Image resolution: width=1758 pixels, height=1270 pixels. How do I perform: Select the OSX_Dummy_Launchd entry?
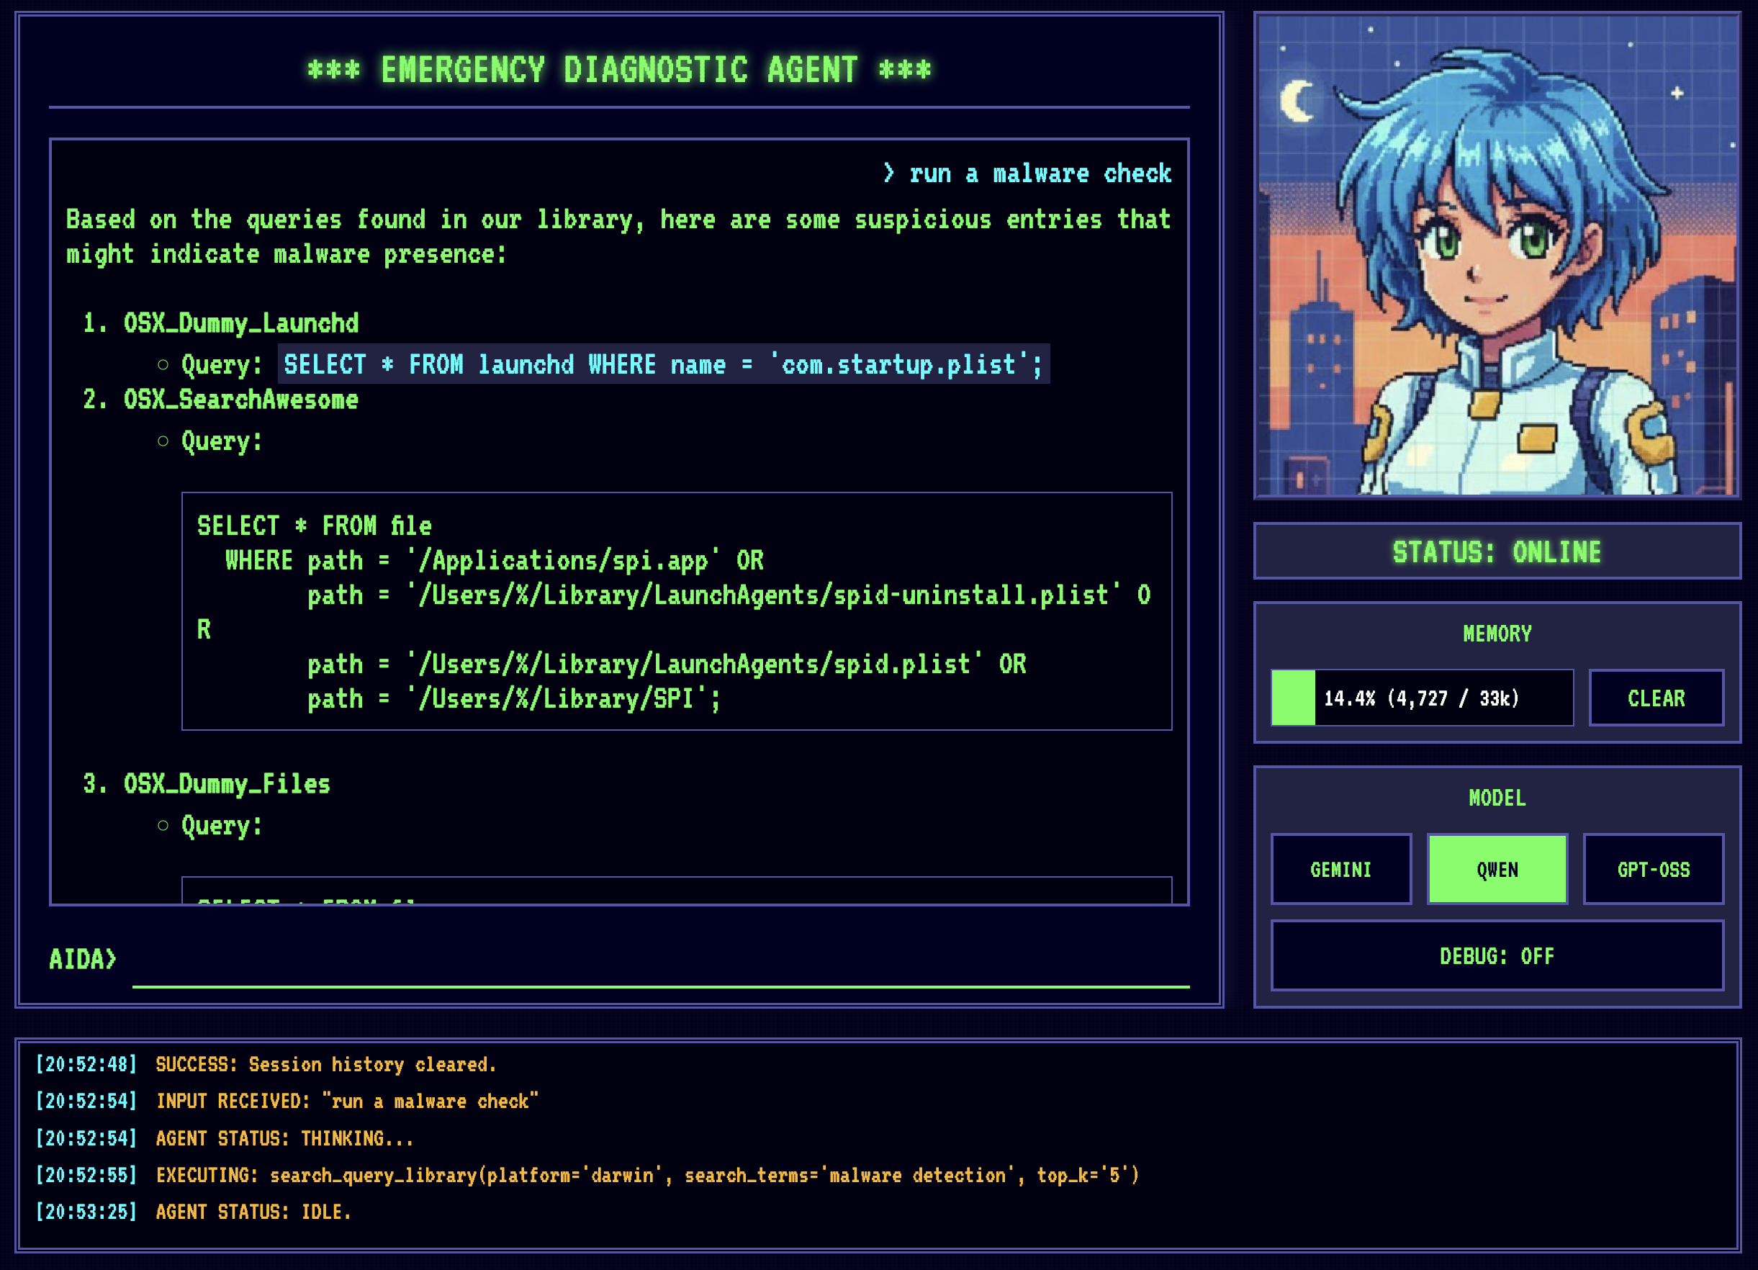pos(240,323)
